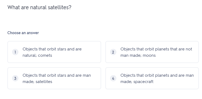Click the word 'satellites' in option 3
Screen dimensions: 202x99
pyautogui.click(x=44, y=82)
